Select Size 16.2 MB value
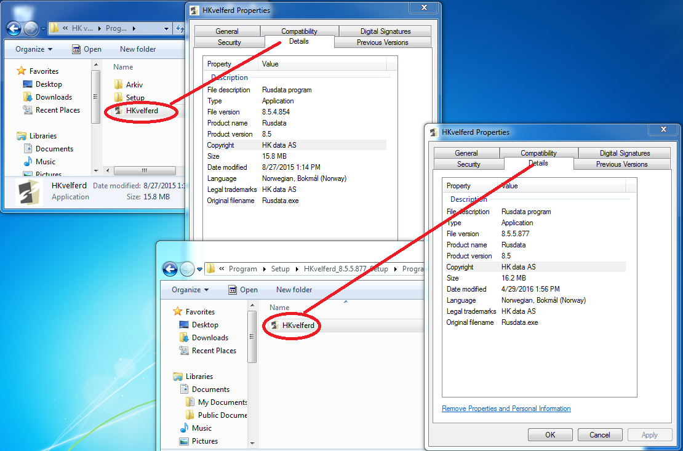This screenshot has height=451, width=683. (x=514, y=279)
